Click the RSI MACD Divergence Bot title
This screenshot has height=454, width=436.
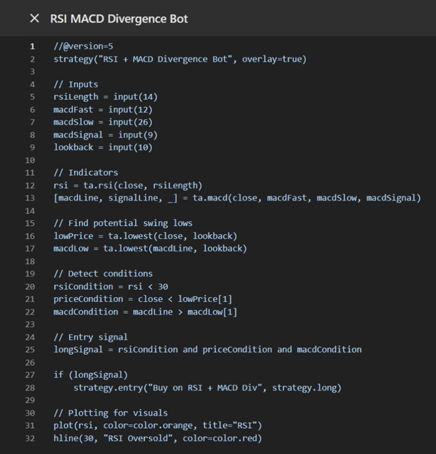click(x=119, y=19)
